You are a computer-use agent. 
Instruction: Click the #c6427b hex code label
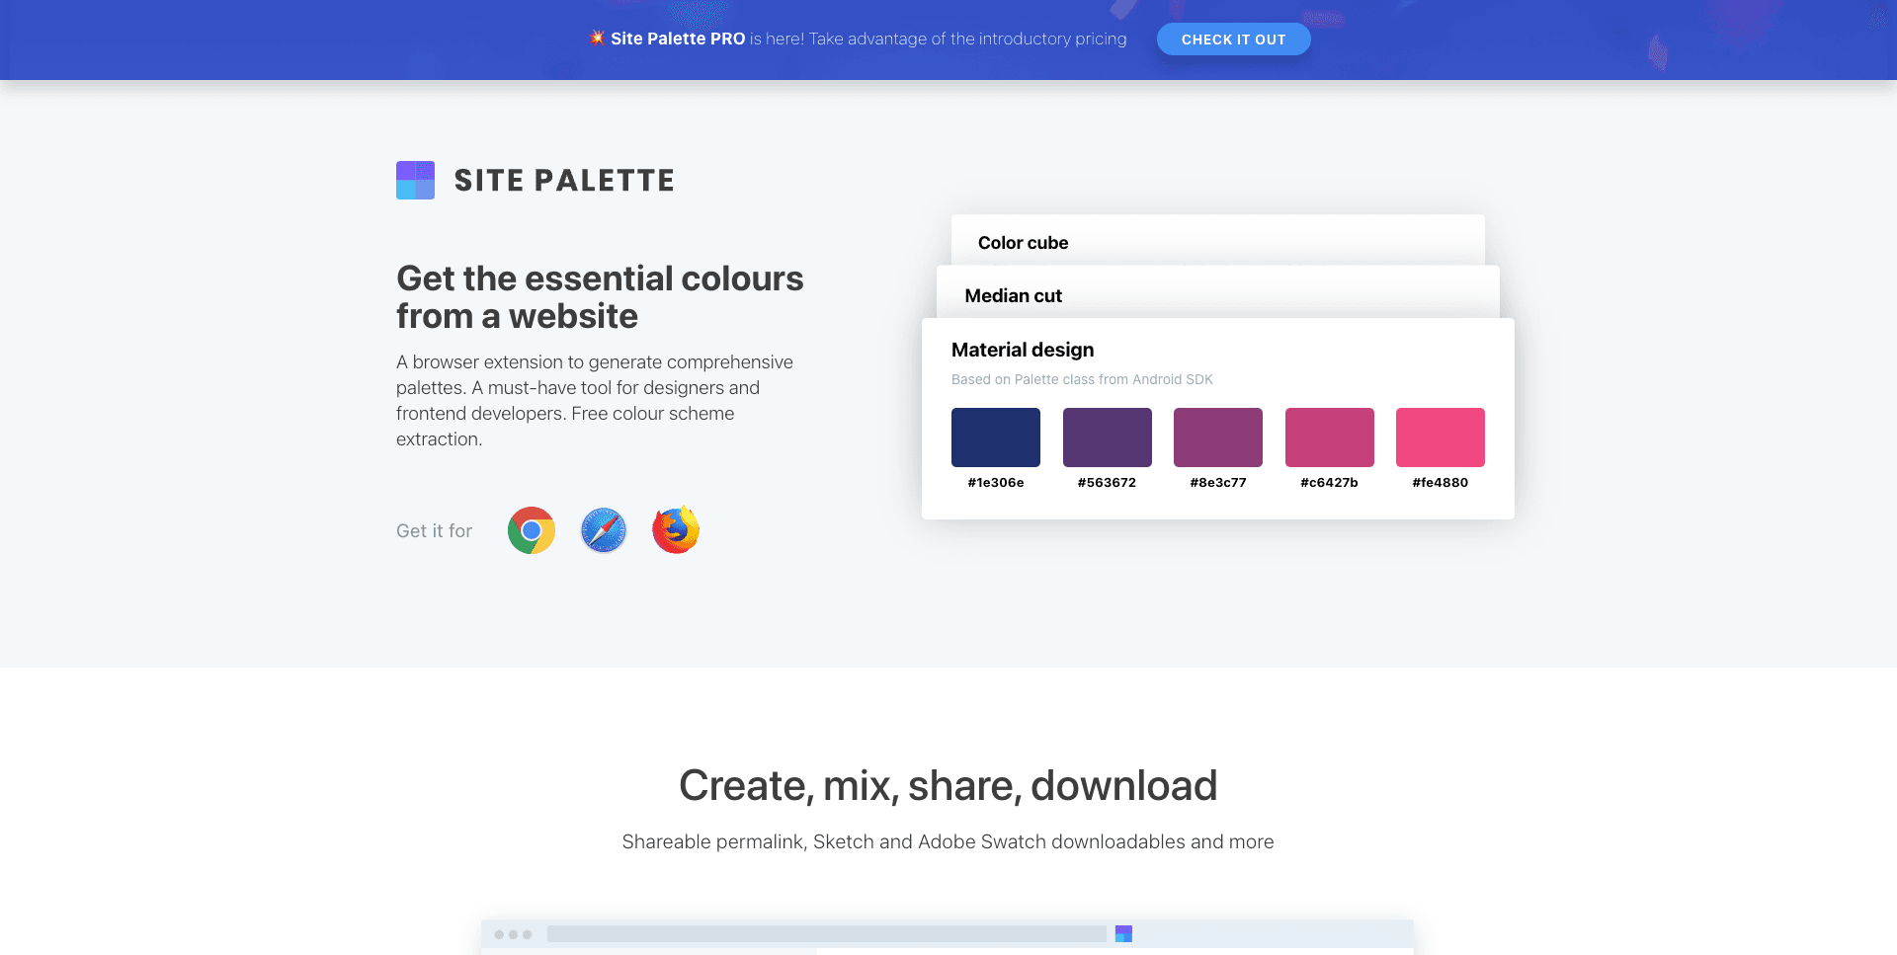1330,483
